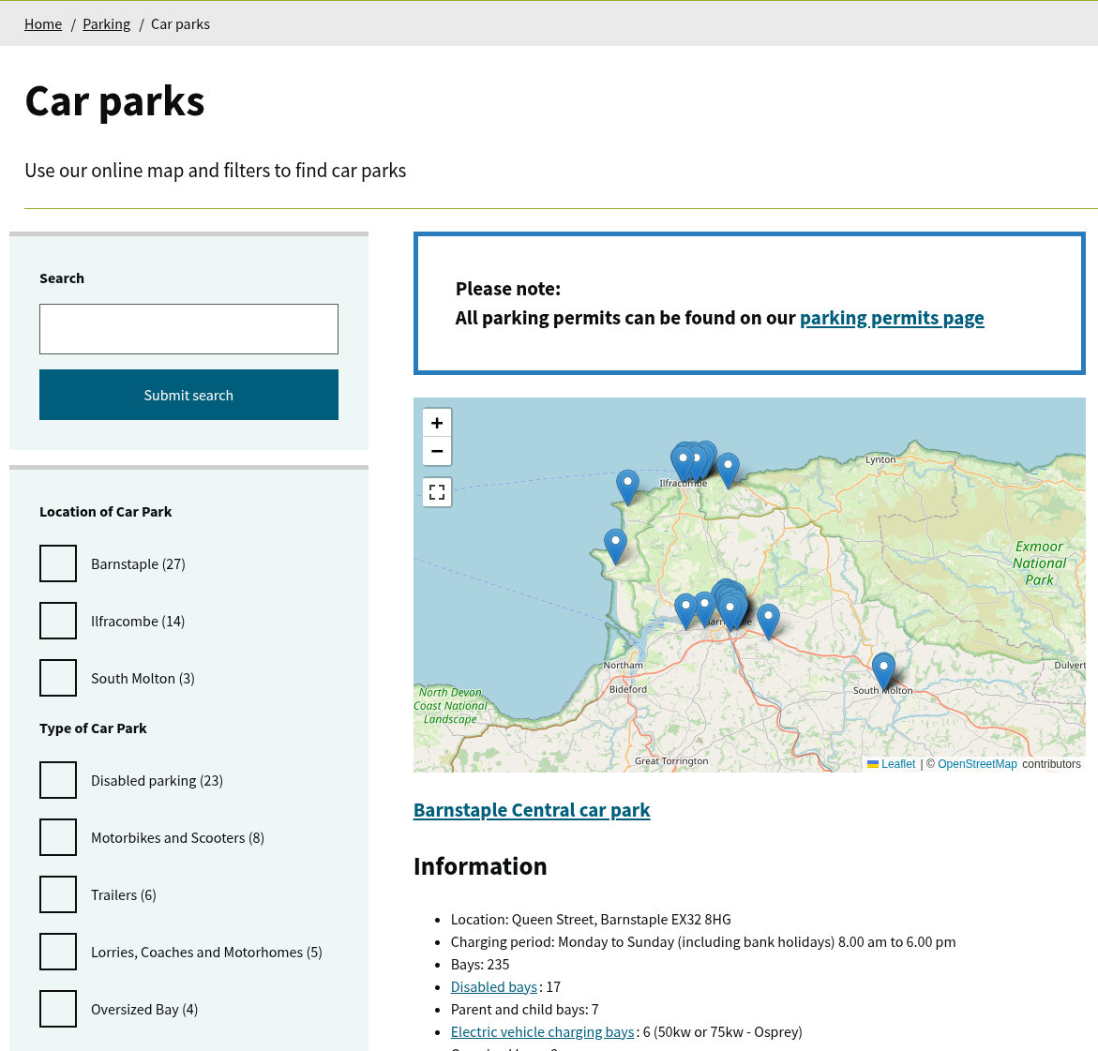Click the map zoom in control
The height and width of the screenshot is (1051, 1098).
pos(436,422)
